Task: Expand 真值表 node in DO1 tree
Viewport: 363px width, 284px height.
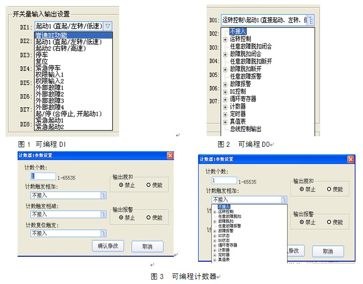Action: tap(225, 122)
